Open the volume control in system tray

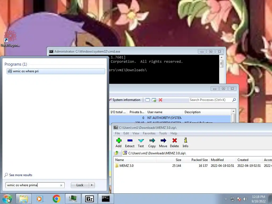(x=245, y=199)
